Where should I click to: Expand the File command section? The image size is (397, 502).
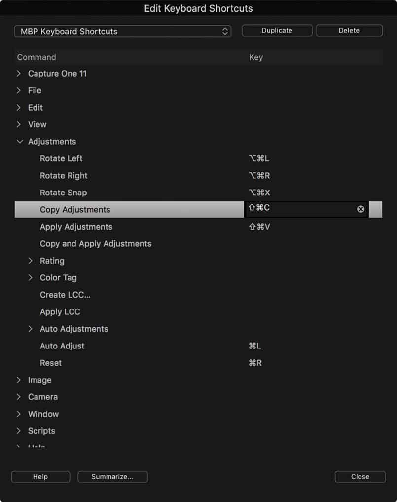point(18,90)
